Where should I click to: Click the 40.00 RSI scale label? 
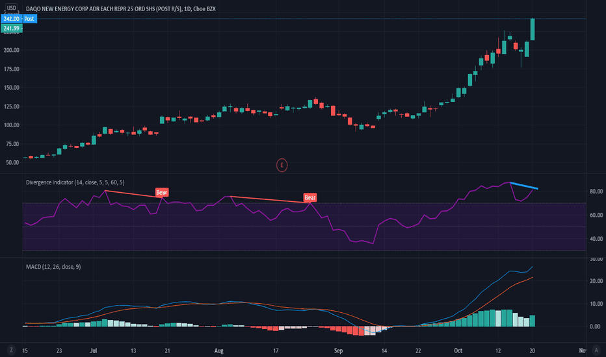596,239
